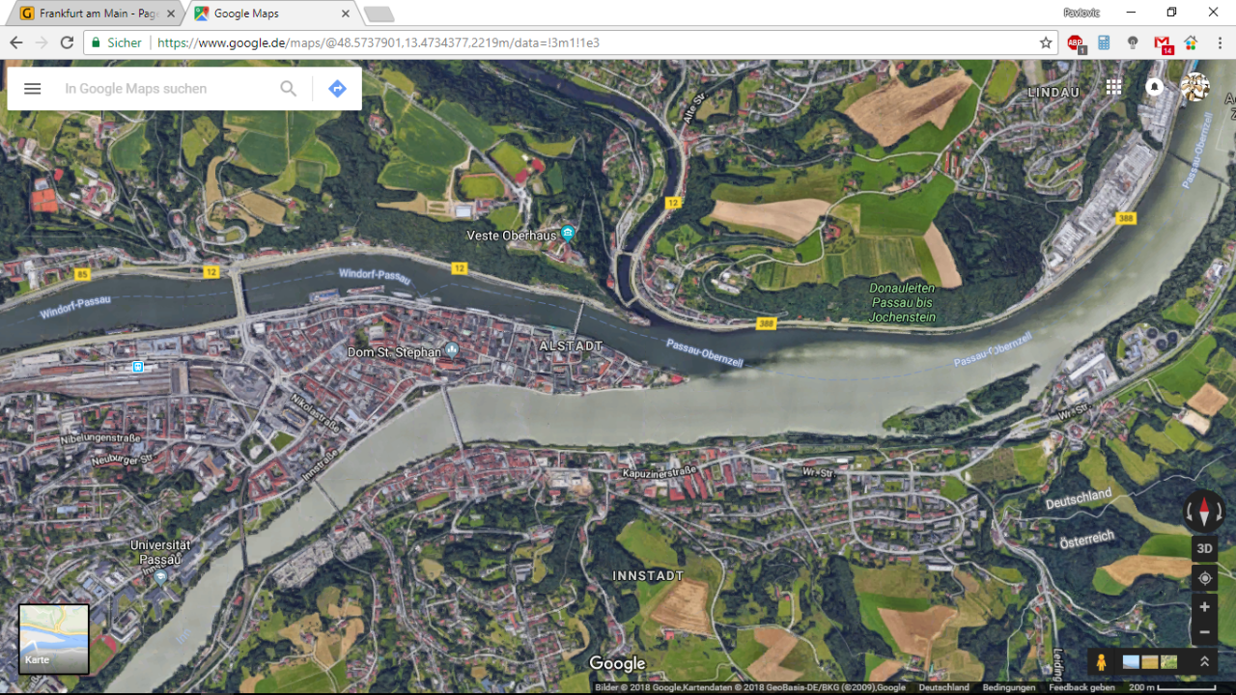
Task: Show my current location
Action: click(x=1204, y=578)
